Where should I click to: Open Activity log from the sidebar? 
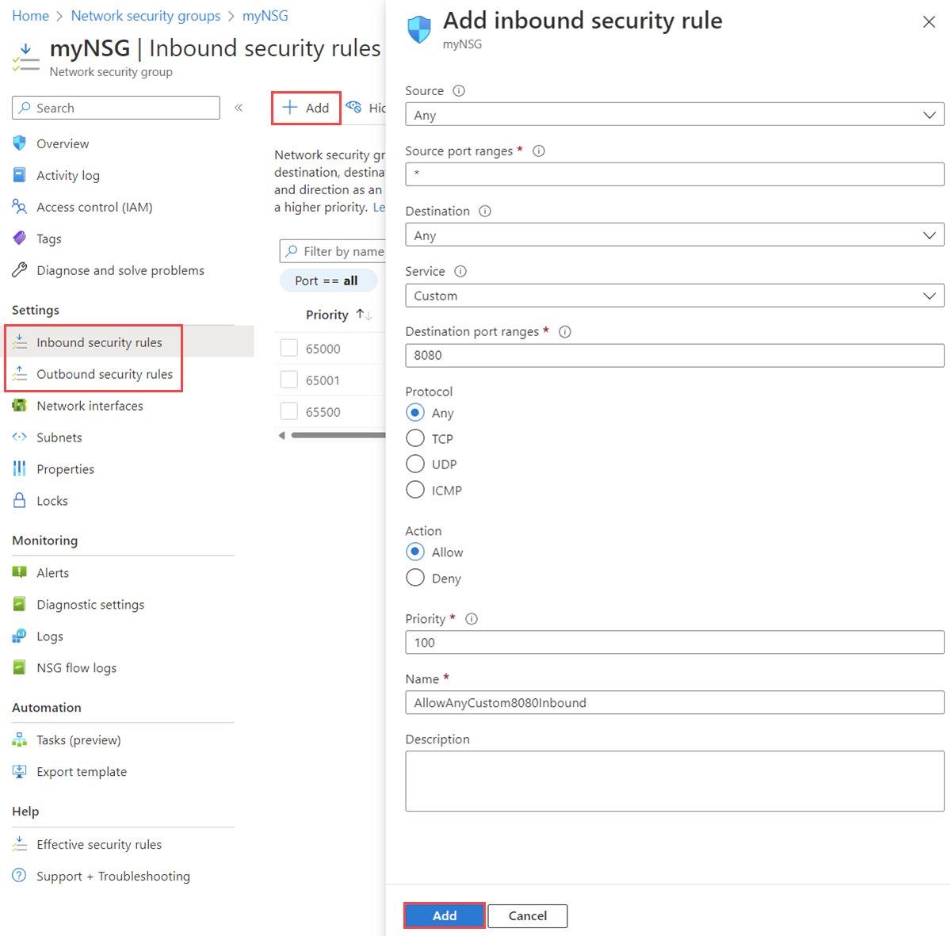pos(20,175)
